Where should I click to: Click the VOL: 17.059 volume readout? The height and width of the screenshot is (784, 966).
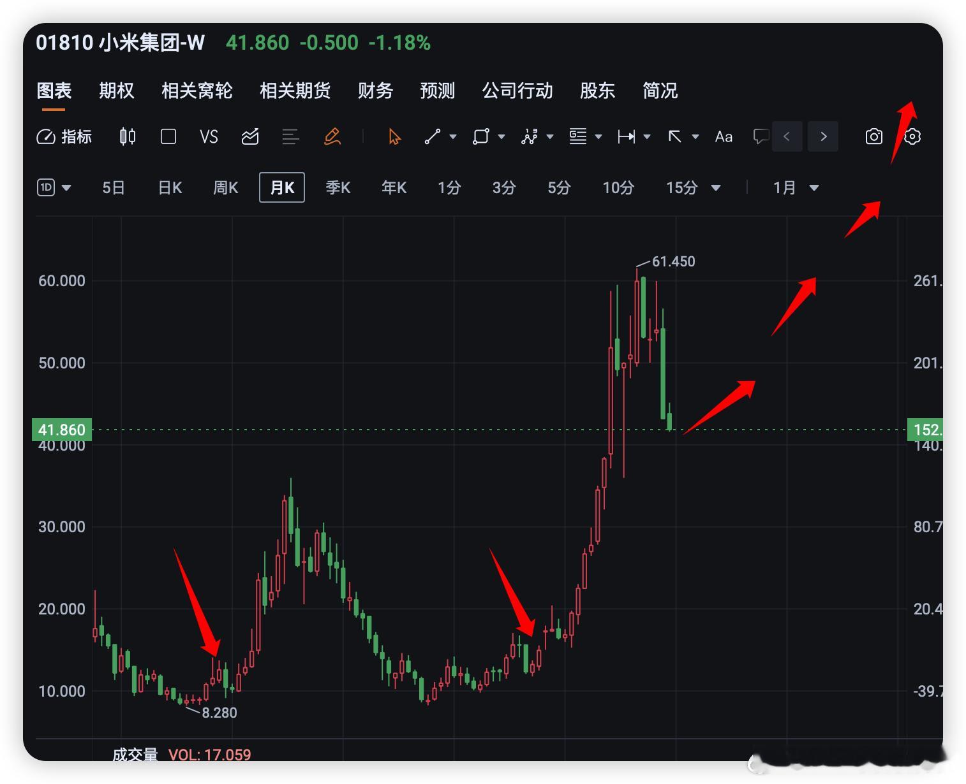210,755
